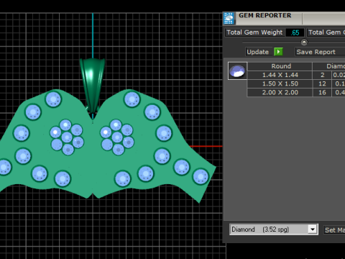The image size is (345, 259).
Task: Click the slider handle below Total Gem Weight
Action: point(304,42)
